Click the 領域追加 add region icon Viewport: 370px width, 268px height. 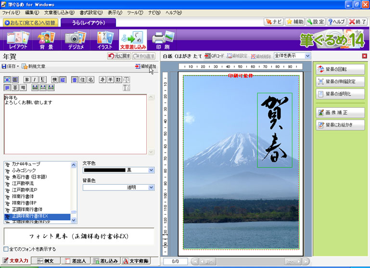pyautogui.click(x=145, y=66)
